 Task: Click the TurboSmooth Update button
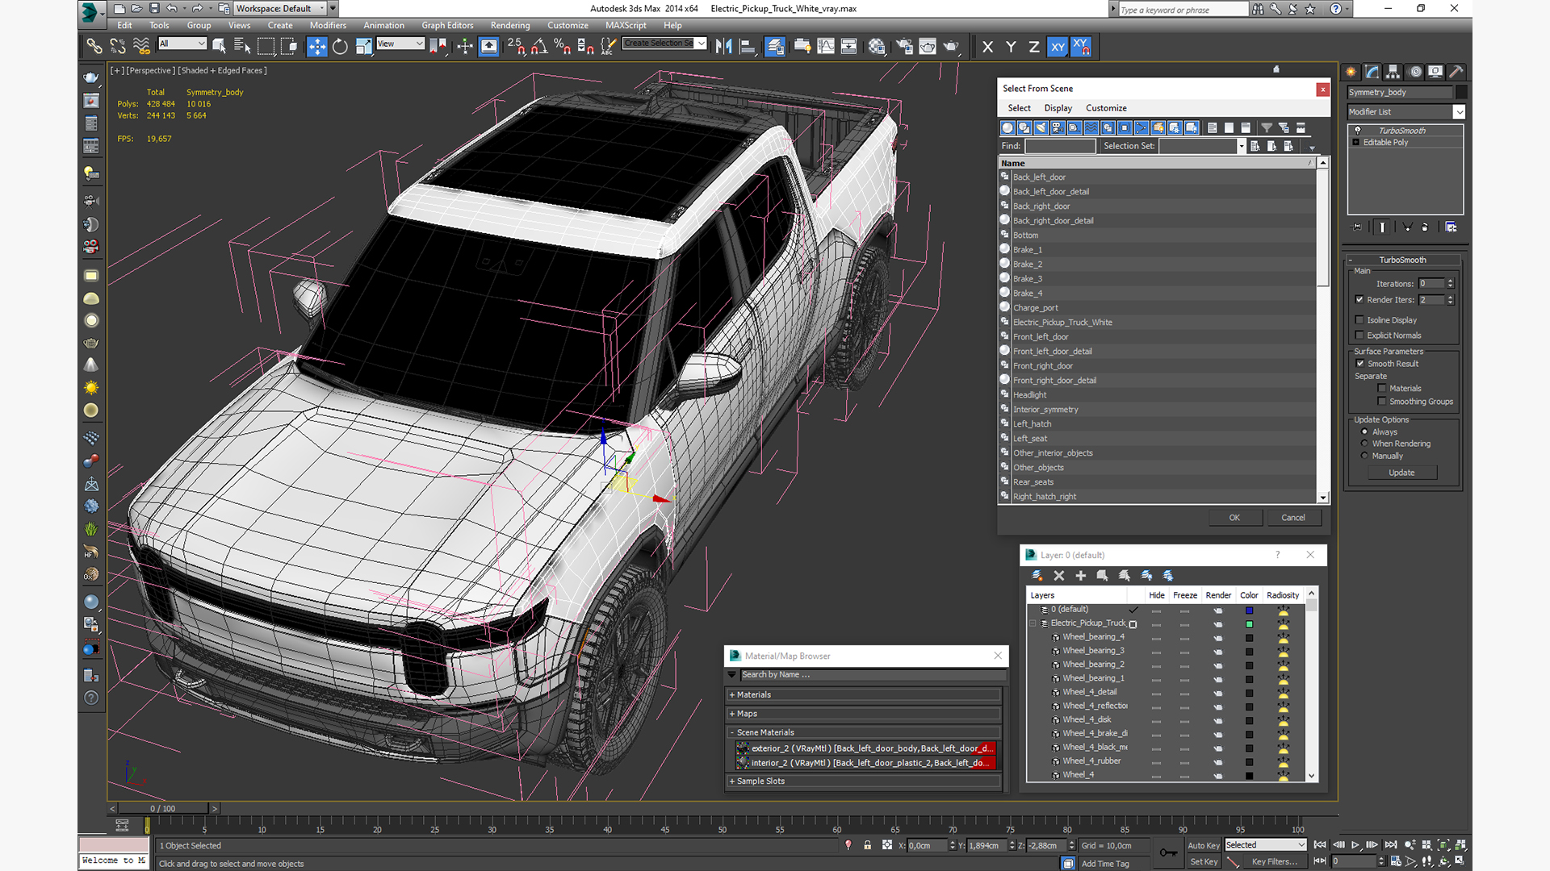pyautogui.click(x=1401, y=473)
